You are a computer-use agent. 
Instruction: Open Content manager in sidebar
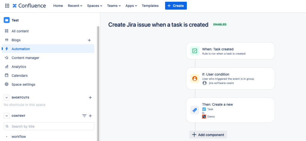(x=48, y=58)
